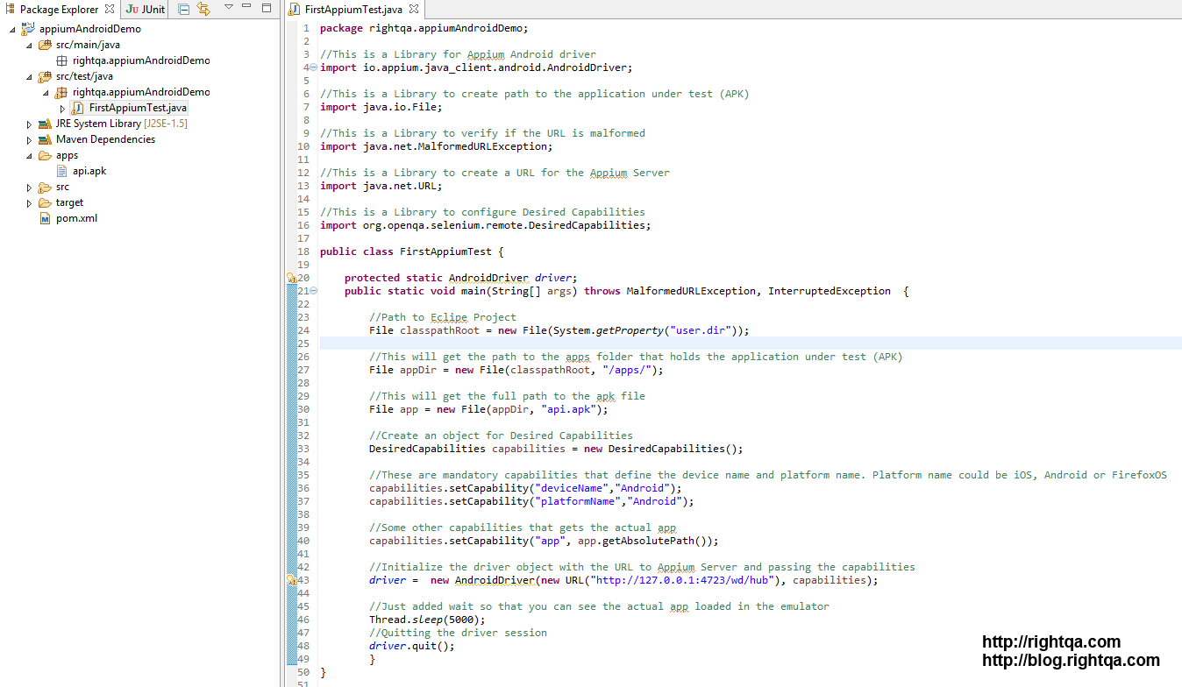Click the File classpathRoot line

[559, 330]
